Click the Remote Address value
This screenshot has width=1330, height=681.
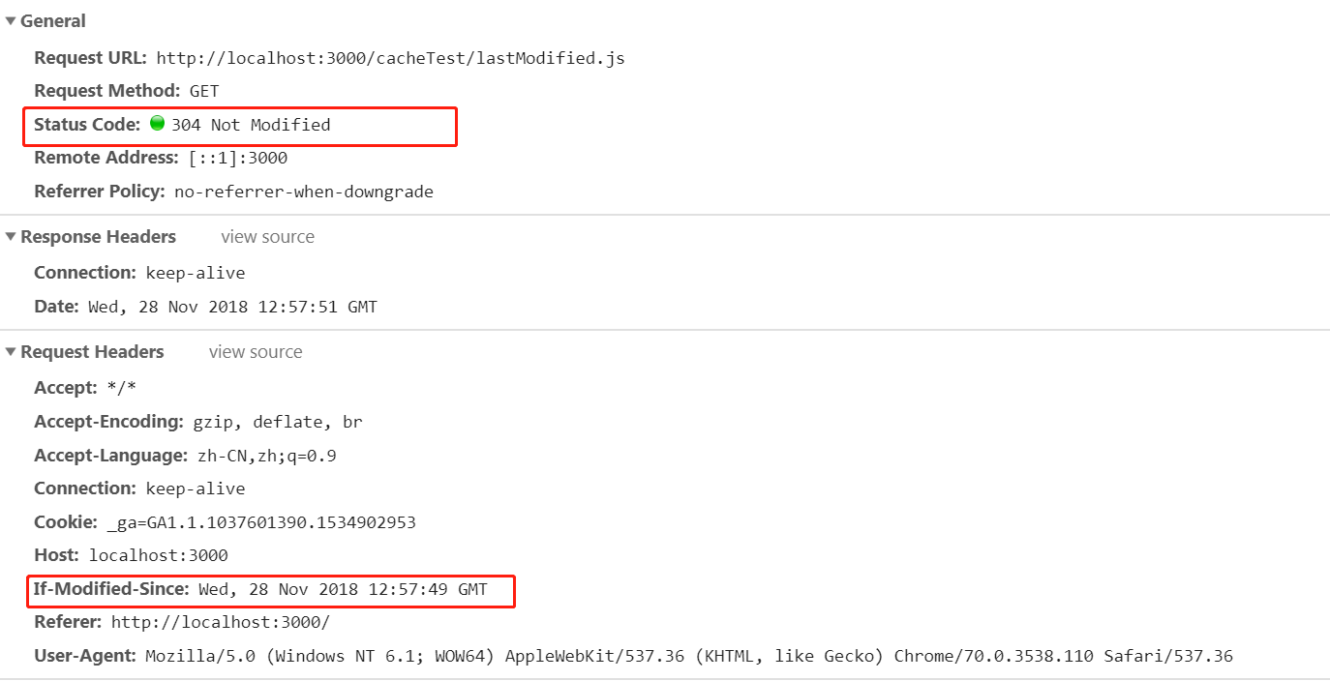click(238, 158)
